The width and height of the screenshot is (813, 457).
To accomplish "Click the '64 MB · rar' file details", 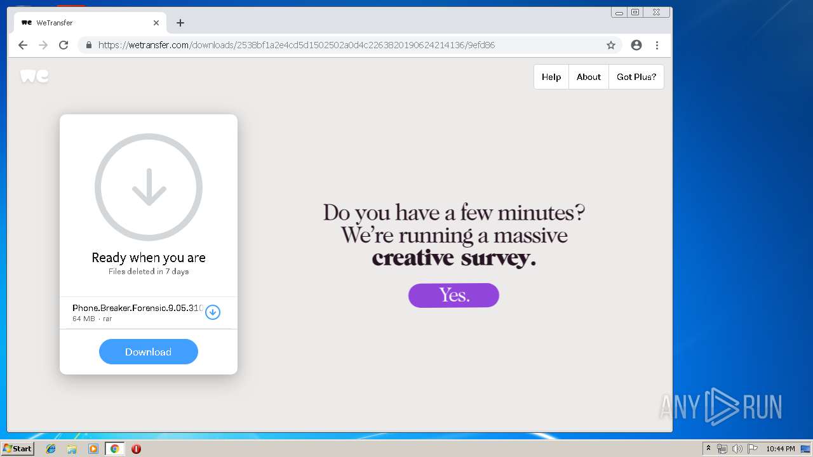I will coord(92,319).
